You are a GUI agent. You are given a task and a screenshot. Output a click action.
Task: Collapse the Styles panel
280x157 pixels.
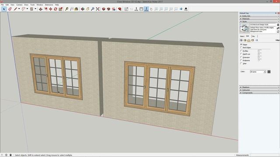point(259,21)
